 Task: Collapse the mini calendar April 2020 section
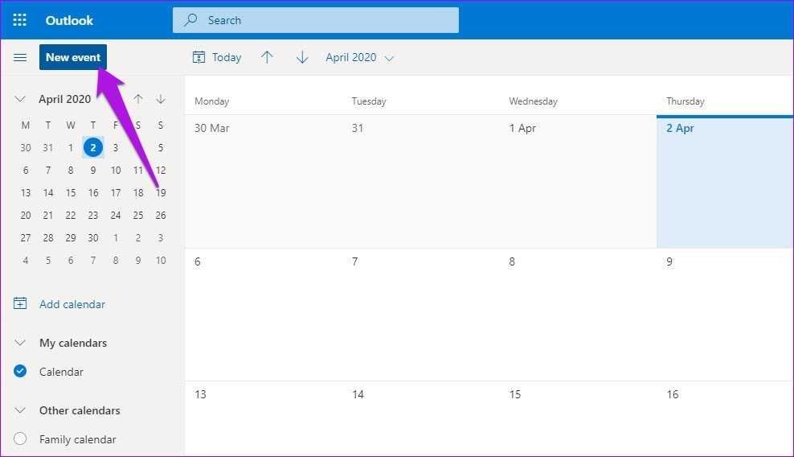21,99
